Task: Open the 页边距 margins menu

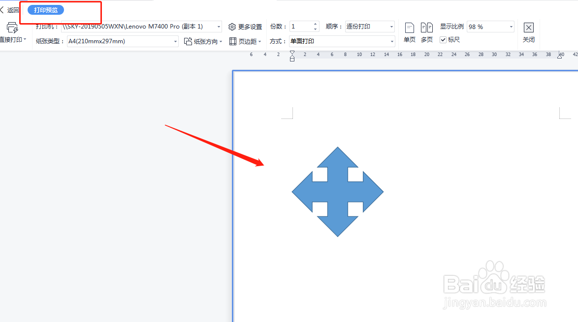Action: [245, 42]
